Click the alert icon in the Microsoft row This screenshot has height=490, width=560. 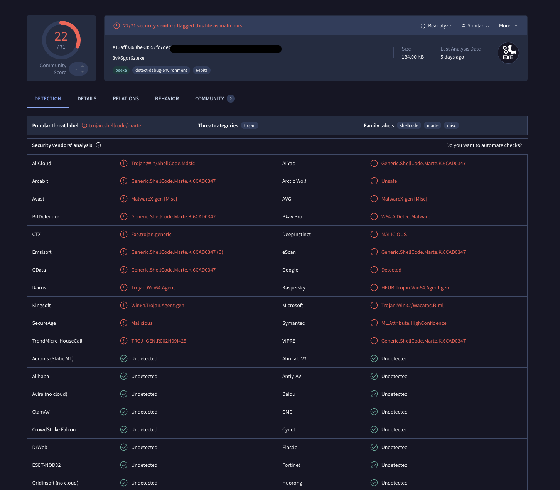[x=374, y=305]
